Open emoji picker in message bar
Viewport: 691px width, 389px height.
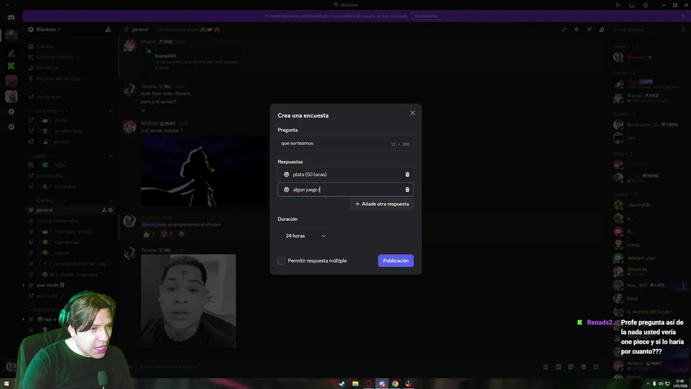click(x=584, y=367)
